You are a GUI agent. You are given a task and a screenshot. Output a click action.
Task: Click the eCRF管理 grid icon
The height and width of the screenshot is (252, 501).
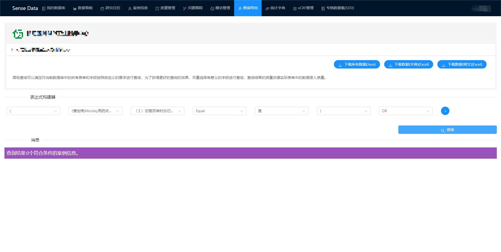click(x=295, y=9)
